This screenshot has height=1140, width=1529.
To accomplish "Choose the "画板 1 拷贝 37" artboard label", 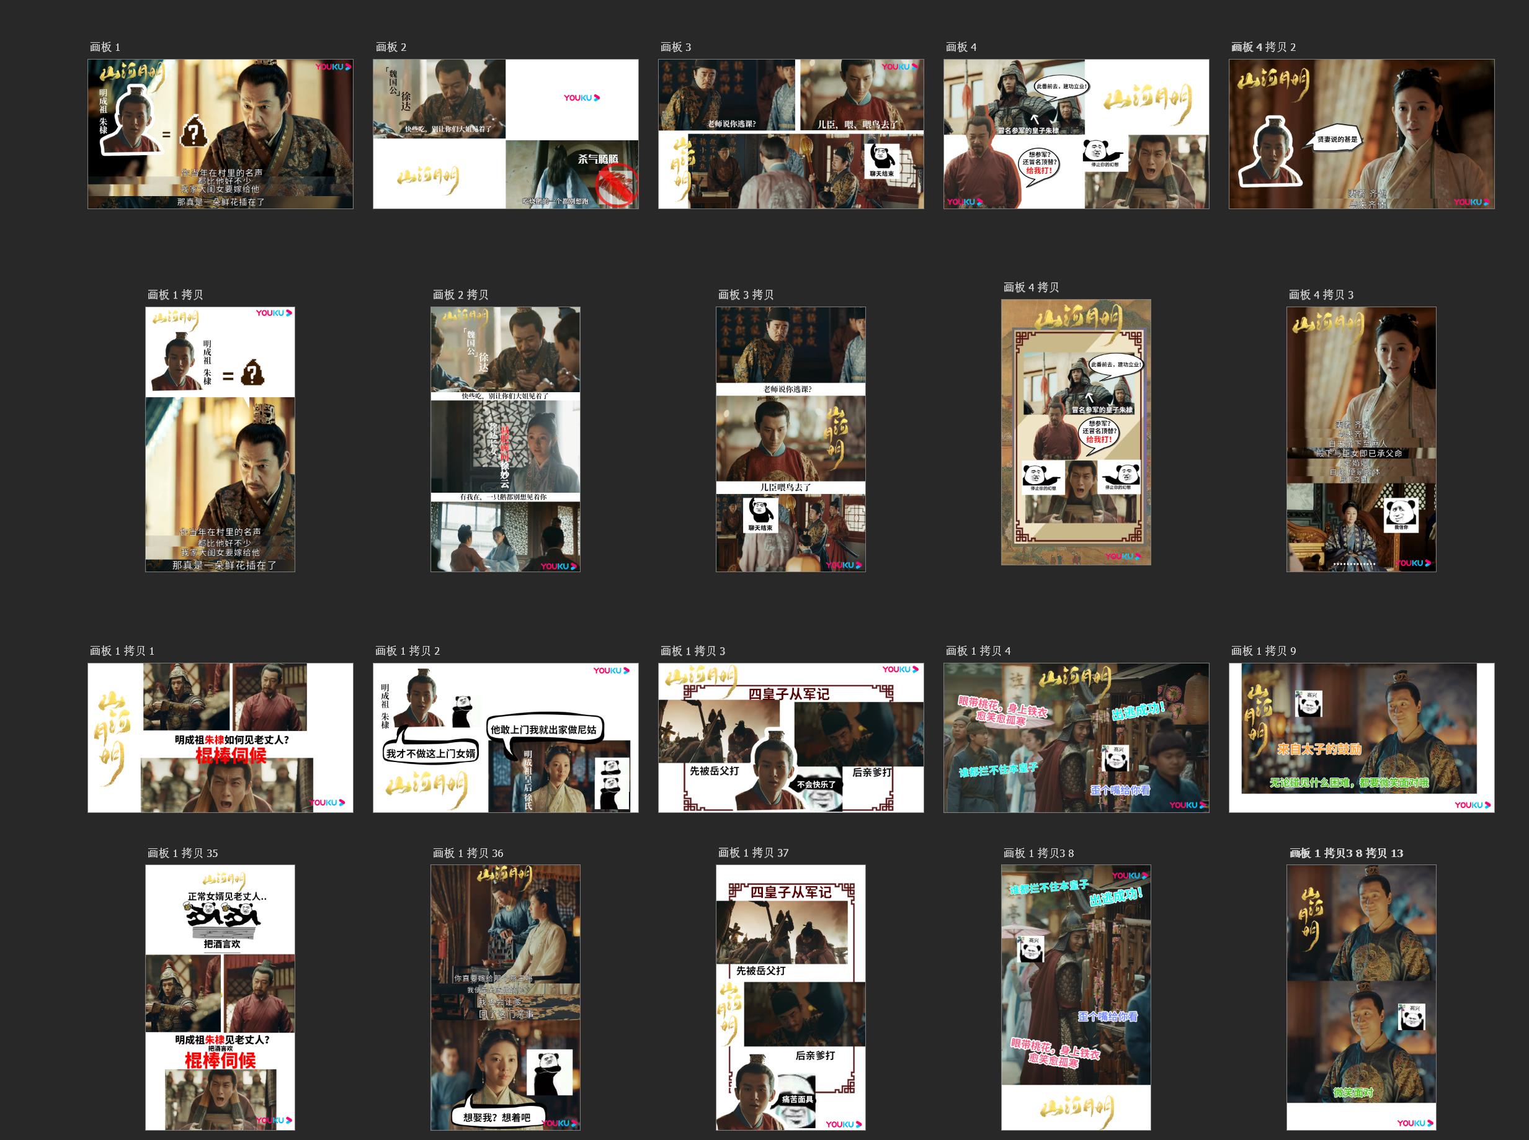I will click(754, 853).
